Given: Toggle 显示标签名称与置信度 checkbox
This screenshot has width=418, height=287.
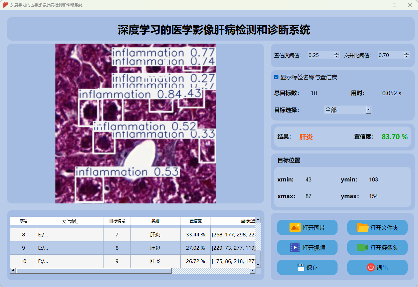Looking at the screenshot, I should click(x=276, y=77).
